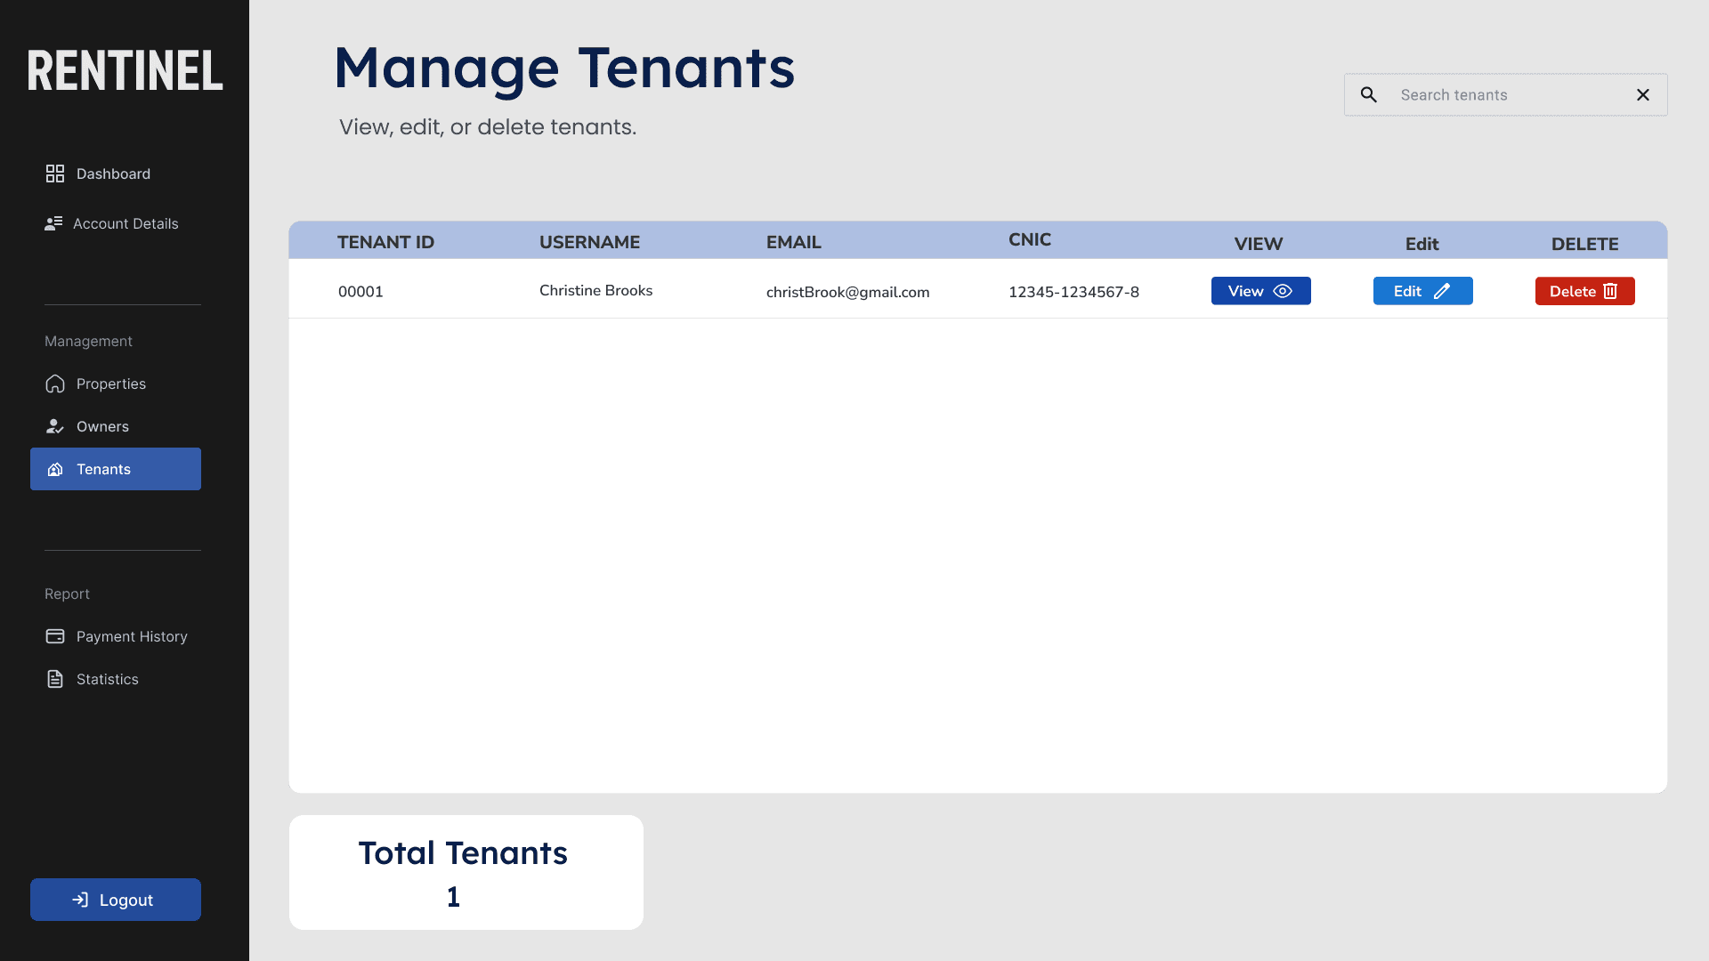1709x961 pixels.
Task: Click the Owners person-check icon
Action: (x=55, y=426)
